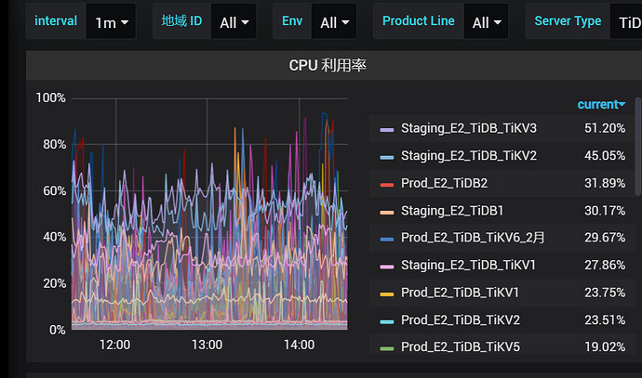The height and width of the screenshot is (378, 642).
Task: Click the 30.17% current value
Action: tap(605, 211)
